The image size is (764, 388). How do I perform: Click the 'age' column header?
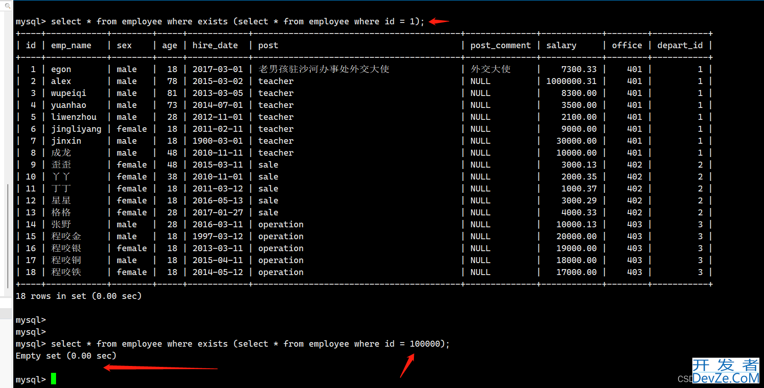point(170,45)
